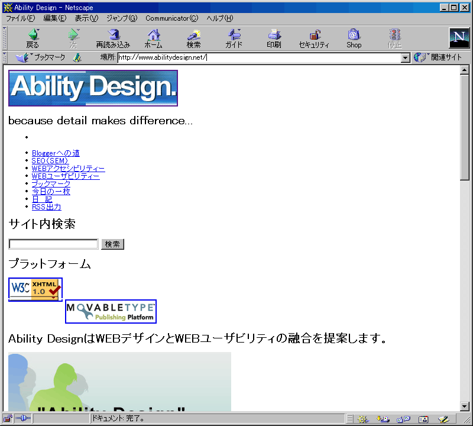
Task: Open the 関連サイト related sites button
Action: tap(438, 57)
